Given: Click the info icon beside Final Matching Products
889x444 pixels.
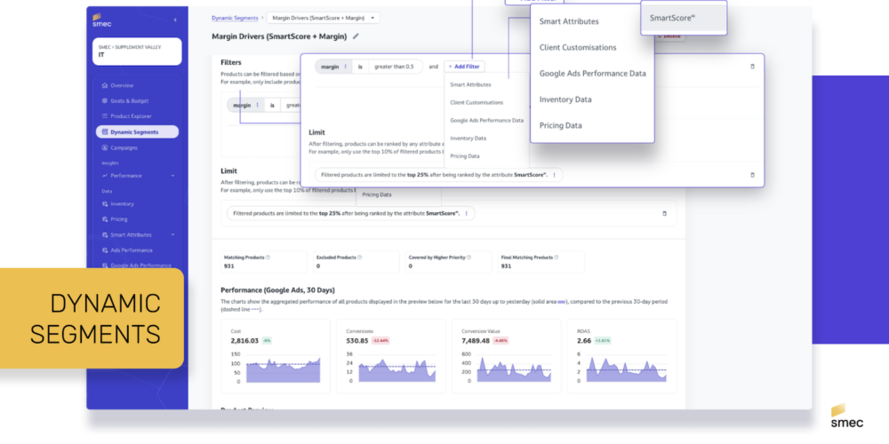Looking at the screenshot, I should pyautogui.click(x=556, y=258).
